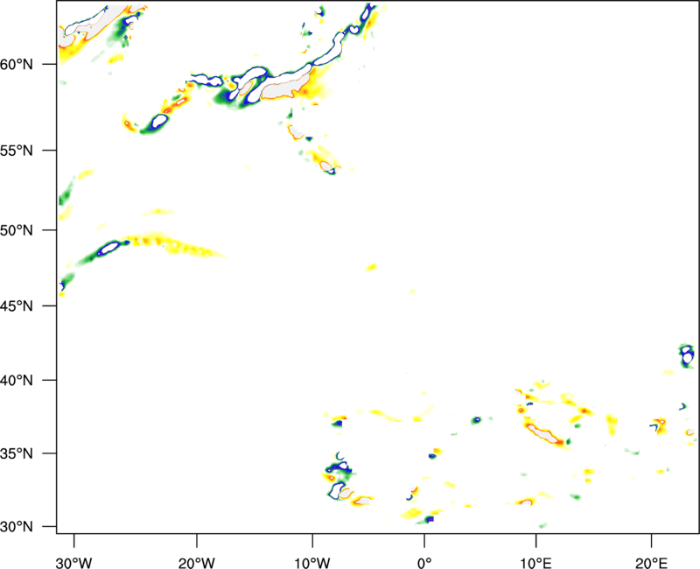Click the 35°N latitude label
This screenshot has height=569, width=700.
point(17,453)
